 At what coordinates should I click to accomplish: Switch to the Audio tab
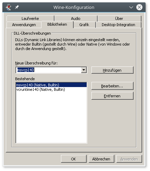[x=76, y=19]
